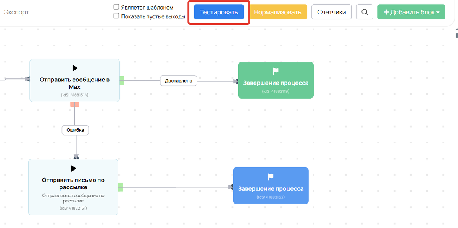
Task: Enable the "Является шаблоном" checkbox
Action: 116,7
